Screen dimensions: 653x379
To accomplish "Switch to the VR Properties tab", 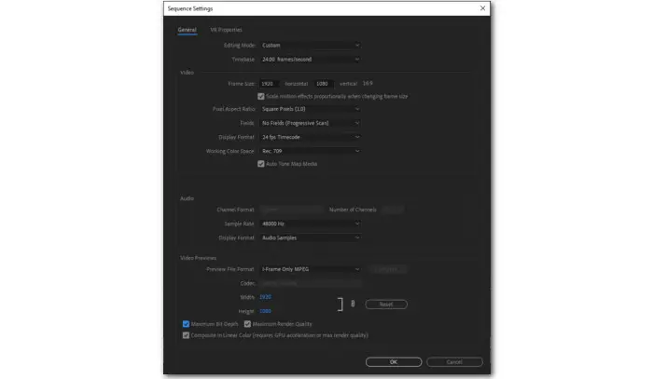I will click(x=226, y=30).
